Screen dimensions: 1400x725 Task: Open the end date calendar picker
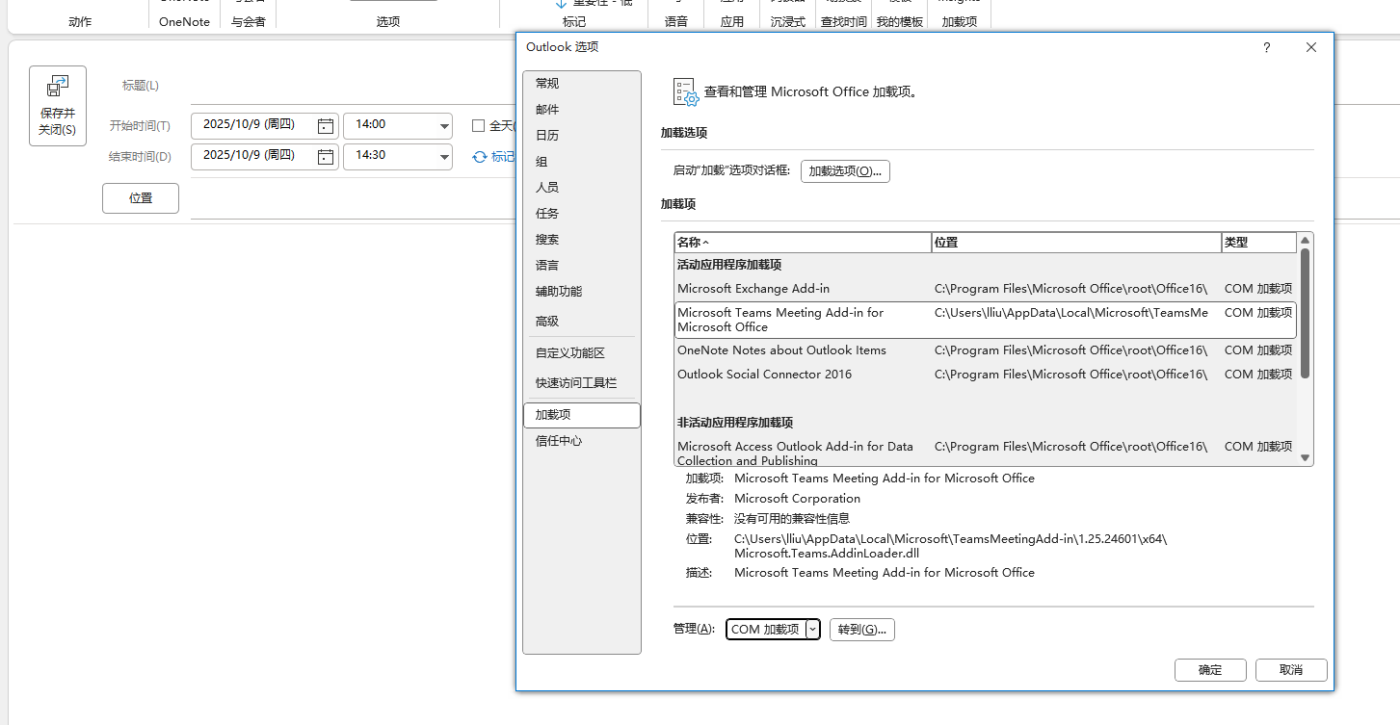(326, 156)
